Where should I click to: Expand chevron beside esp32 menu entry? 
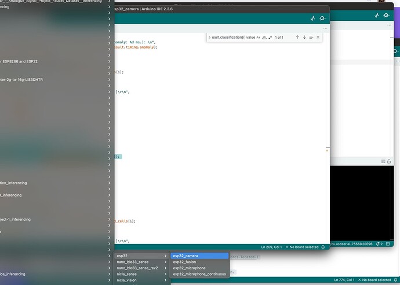(x=165, y=256)
